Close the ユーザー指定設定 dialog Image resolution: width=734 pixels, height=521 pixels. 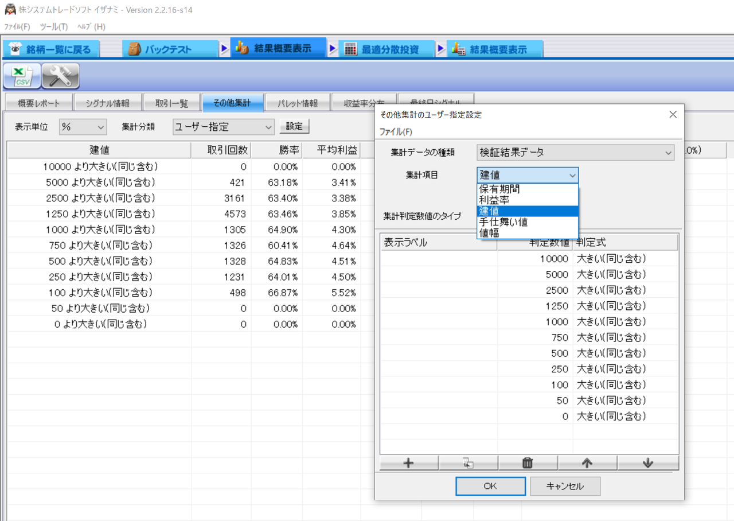673,114
